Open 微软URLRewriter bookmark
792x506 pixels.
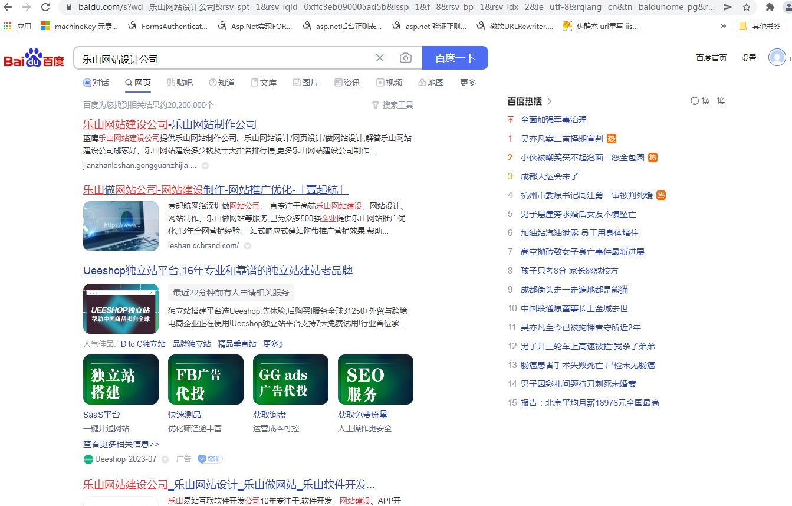[515, 26]
